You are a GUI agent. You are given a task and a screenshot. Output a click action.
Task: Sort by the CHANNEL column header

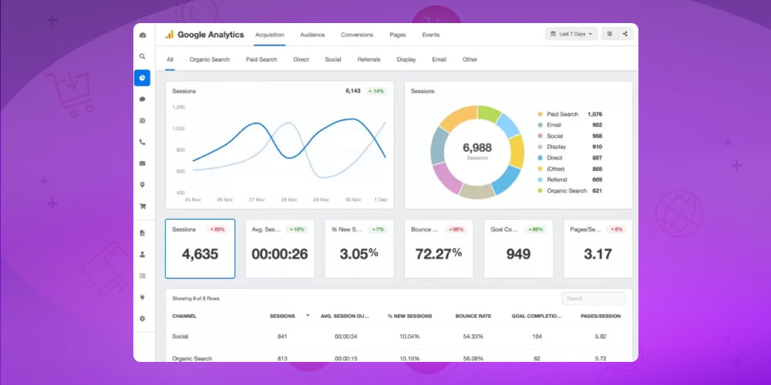(184, 316)
